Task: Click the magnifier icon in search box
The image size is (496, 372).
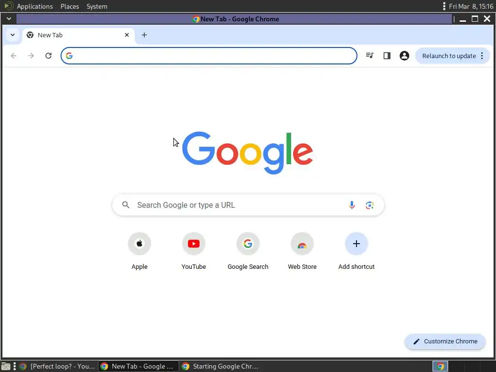Action: click(125, 205)
